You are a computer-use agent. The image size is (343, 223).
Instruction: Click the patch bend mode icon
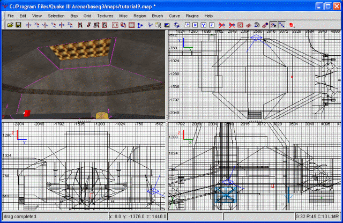pyautogui.click(x=257, y=25)
